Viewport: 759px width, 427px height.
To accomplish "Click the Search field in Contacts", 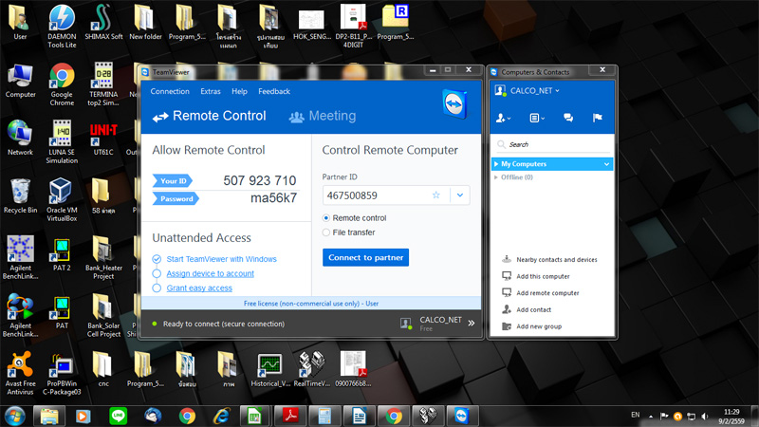I will pyautogui.click(x=555, y=144).
